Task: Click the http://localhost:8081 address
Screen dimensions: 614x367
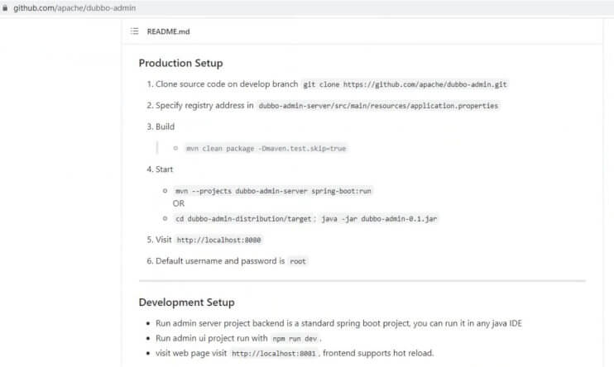Action: 273,354
